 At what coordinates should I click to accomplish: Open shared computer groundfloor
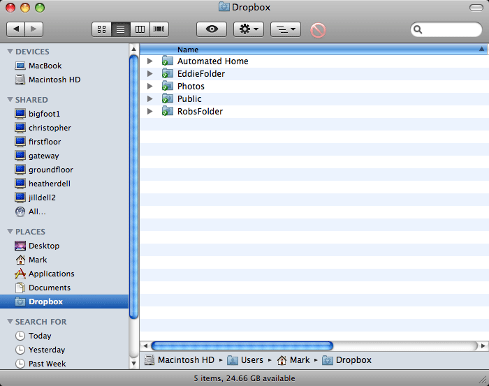[x=64, y=170]
